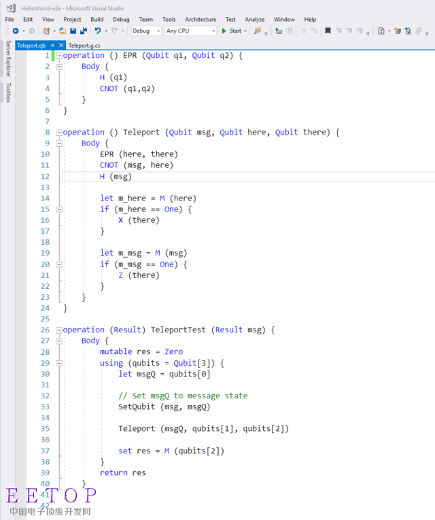
Task: Click the Navigate Forward arrow icon
Action: (x=32, y=31)
